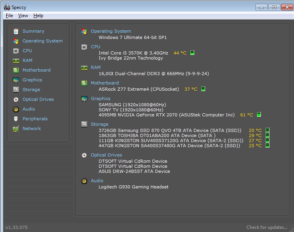Click 'Windows 7 Ultimate 64-bit SP1' text
Image resolution: width=294 pixels, height=232 pixels.
point(133,37)
